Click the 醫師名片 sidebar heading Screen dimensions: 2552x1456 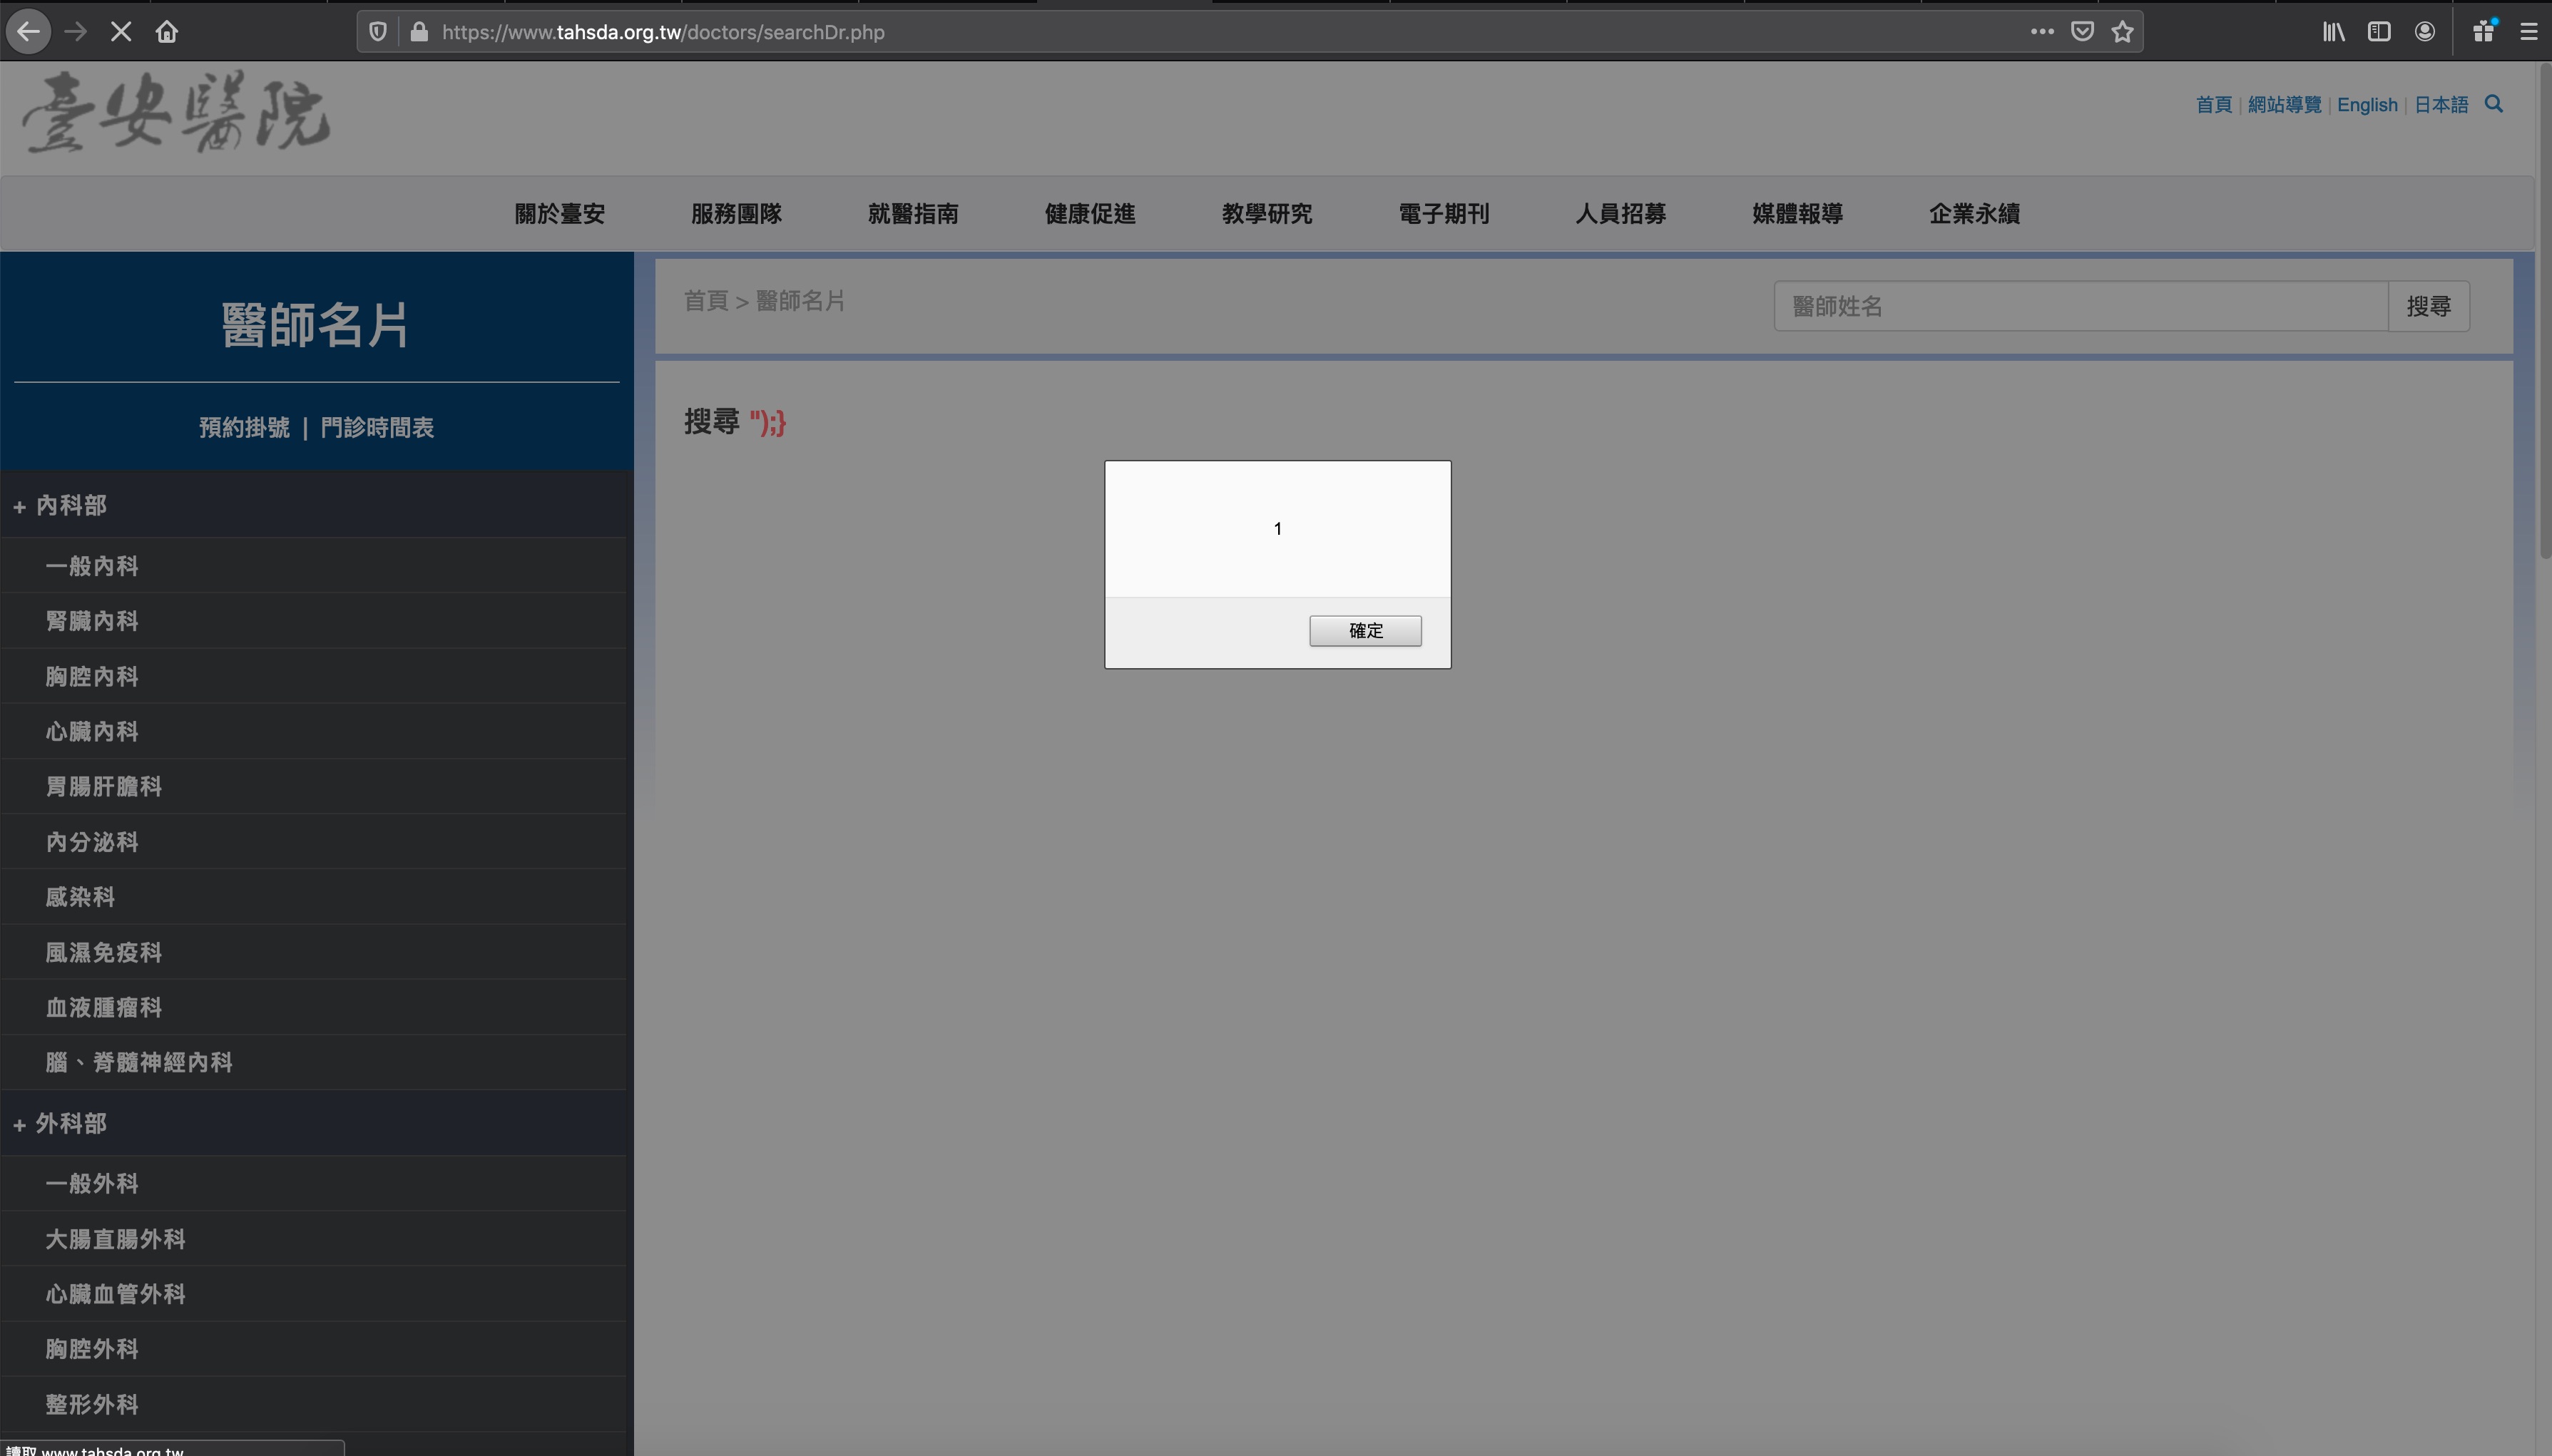point(315,326)
